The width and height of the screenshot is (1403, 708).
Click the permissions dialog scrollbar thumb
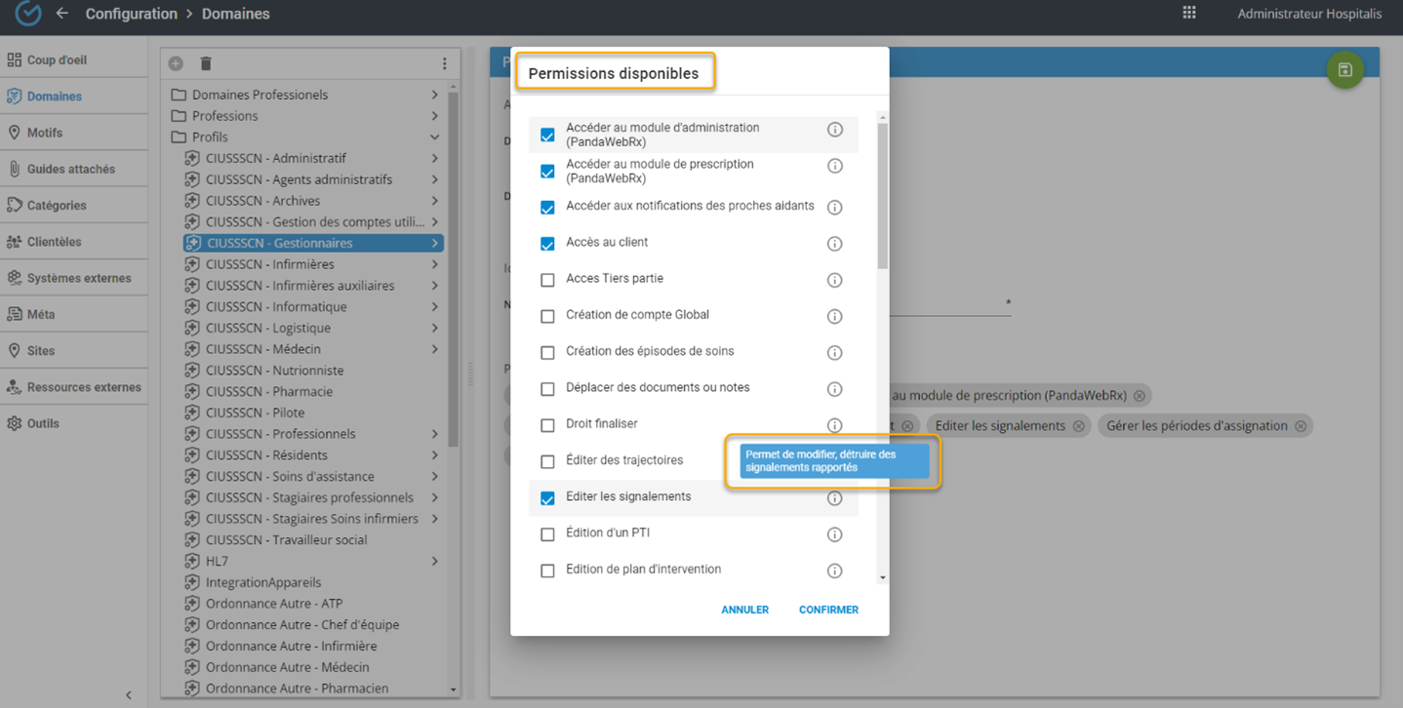pos(882,195)
